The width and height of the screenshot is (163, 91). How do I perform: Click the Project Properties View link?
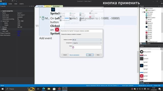[x=19, y=33]
